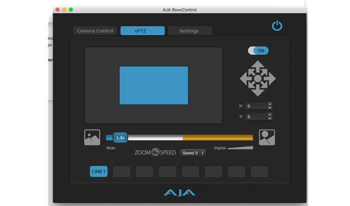Click the 1.2x zoom slider handle
The width and height of the screenshot is (350, 206).
click(x=120, y=138)
